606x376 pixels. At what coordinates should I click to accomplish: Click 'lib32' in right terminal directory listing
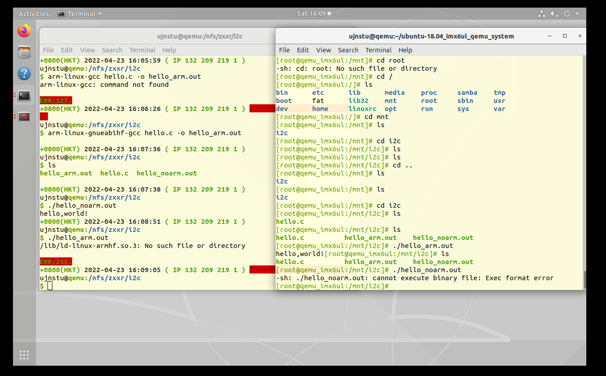click(x=358, y=101)
